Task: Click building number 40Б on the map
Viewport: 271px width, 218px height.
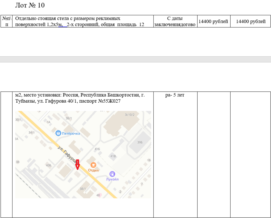Action: click(48, 165)
